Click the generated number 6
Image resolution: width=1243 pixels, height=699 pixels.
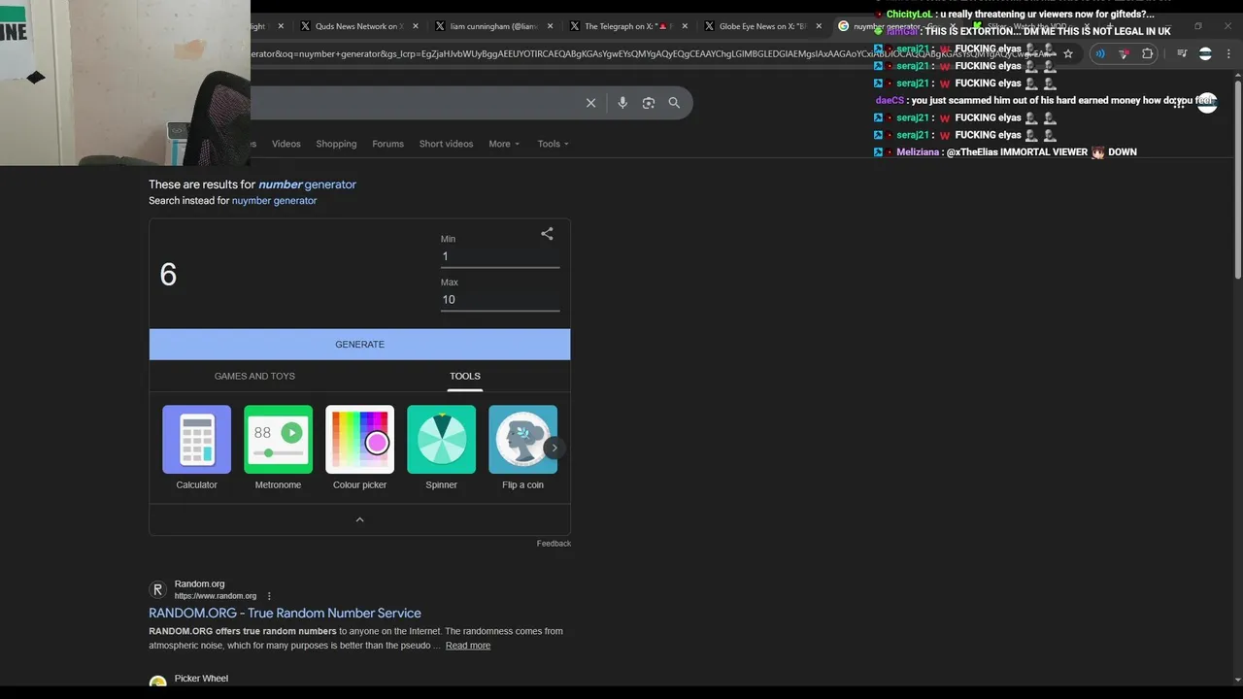click(x=168, y=275)
